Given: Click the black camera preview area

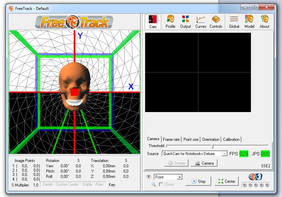Looking at the screenshot, I should pyautogui.click(x=198, y=72).
